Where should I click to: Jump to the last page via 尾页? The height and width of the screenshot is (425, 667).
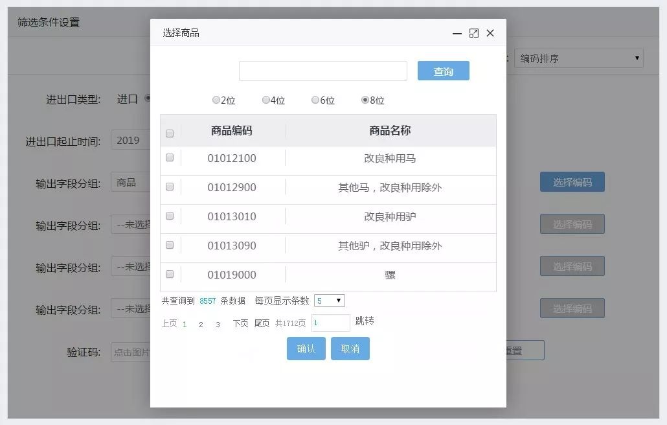click(x=261, y=323)
